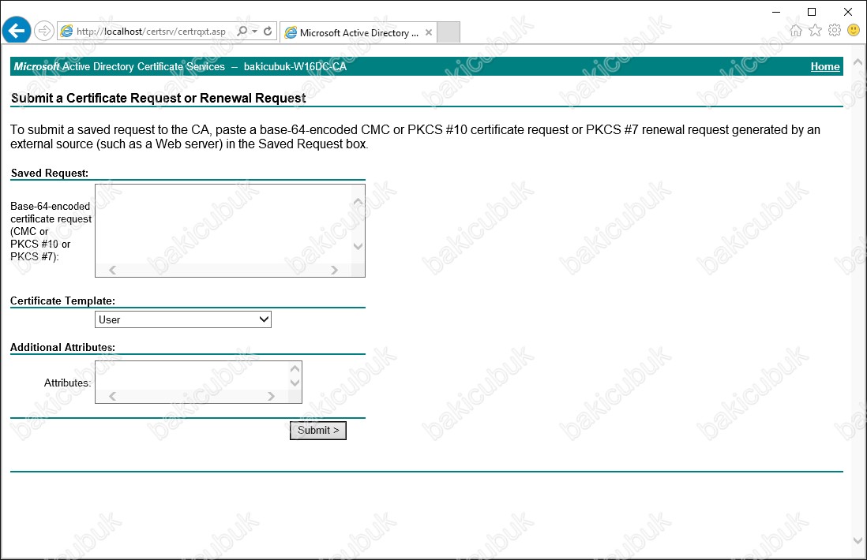The image size is (867, 560).
Task: Click the 'Certificate Template:' section label
Action: pyautogui.click(x=62, y=301)
